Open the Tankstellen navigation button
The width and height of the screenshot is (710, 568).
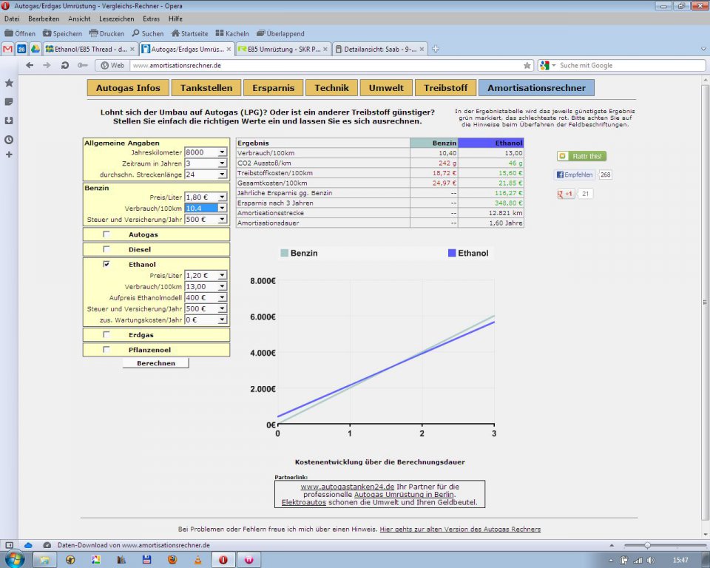pyautogui.click(x=206, y=88)
